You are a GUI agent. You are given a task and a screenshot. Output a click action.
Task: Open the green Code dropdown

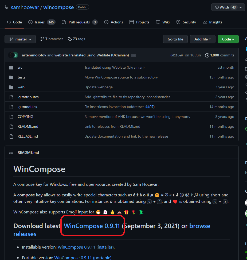[x=228, y=39]
